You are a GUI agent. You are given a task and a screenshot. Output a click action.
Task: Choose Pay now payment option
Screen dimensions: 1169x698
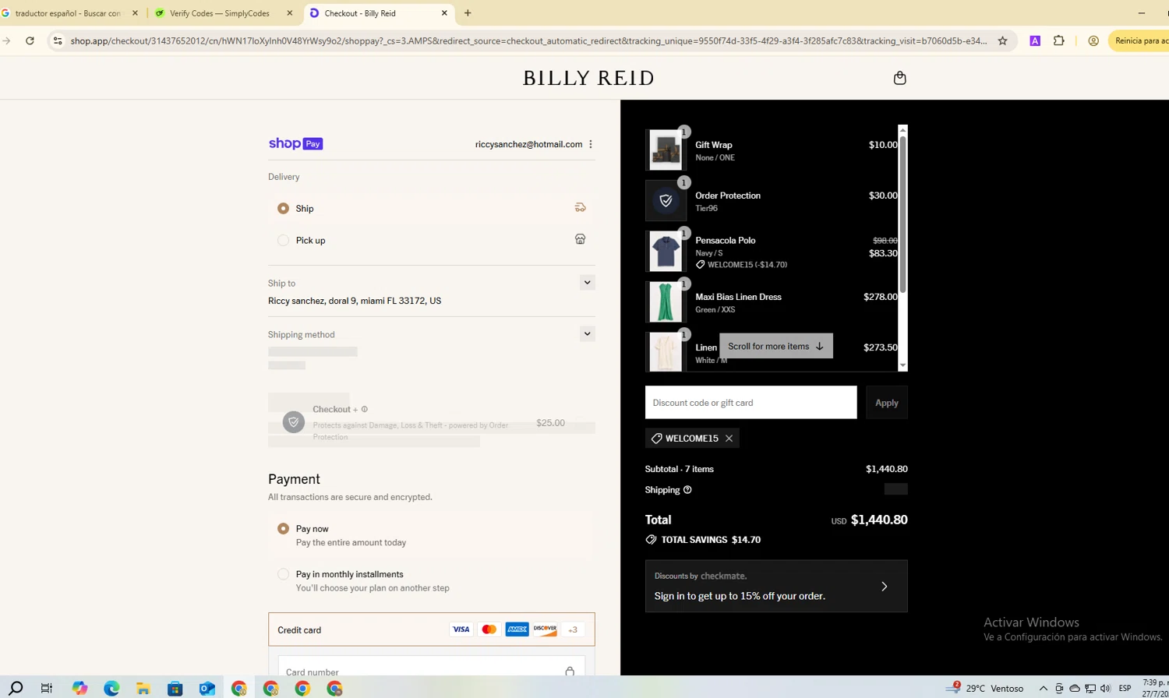pos(283,528)
